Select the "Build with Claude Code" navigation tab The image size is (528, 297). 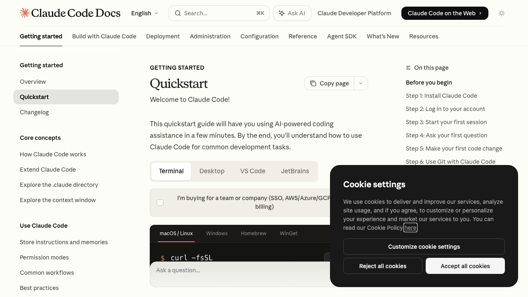coord(104,36)
